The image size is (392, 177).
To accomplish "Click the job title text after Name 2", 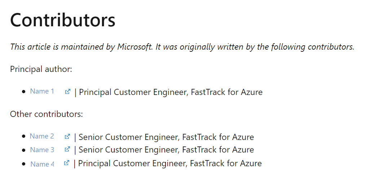I will pos(166,137).
